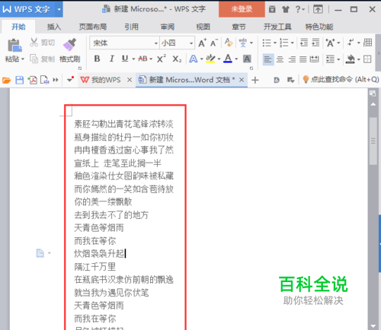Click the phonetic guide wén icon

[x=243, y=43]
